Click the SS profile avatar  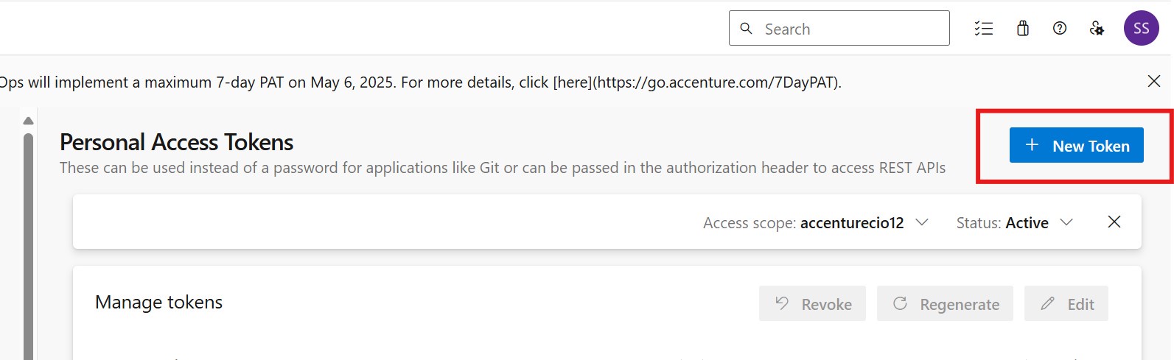(1141, 29)
